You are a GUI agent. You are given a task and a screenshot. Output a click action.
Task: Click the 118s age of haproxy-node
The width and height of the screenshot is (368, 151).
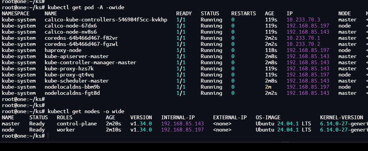click(271, 50)
